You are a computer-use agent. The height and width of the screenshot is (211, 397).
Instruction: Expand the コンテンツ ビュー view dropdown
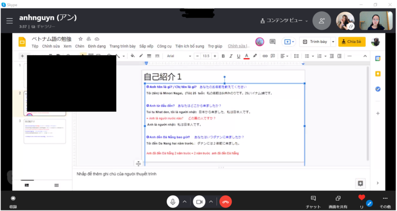coord(284,21)
